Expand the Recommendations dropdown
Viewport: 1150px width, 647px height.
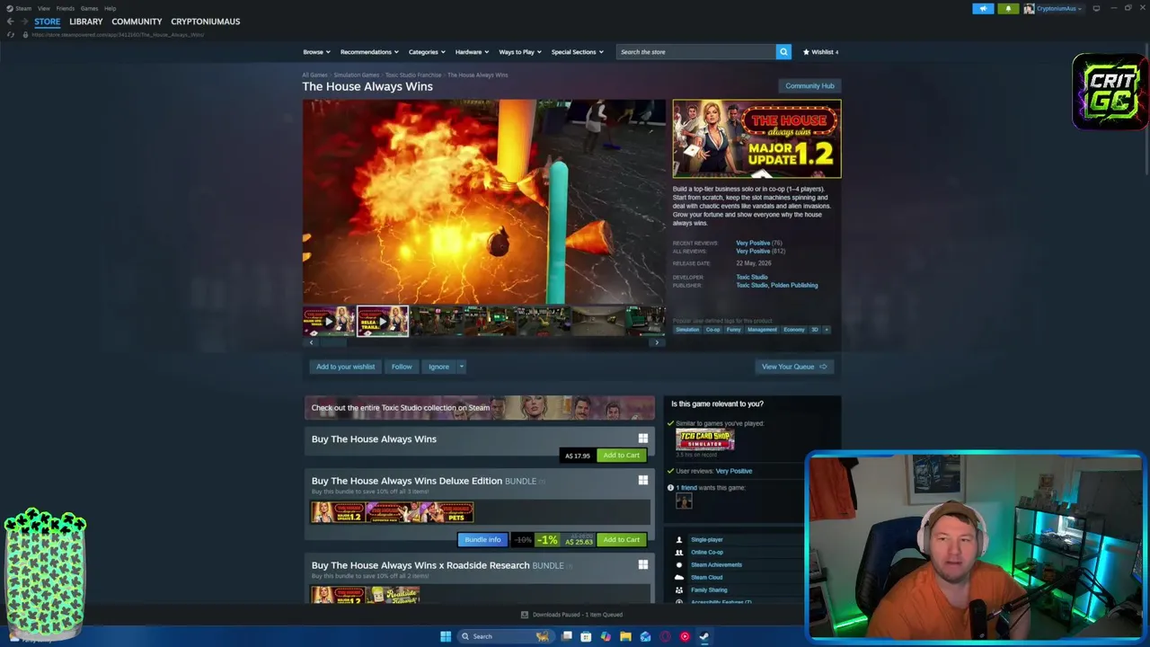click(369, 52)
